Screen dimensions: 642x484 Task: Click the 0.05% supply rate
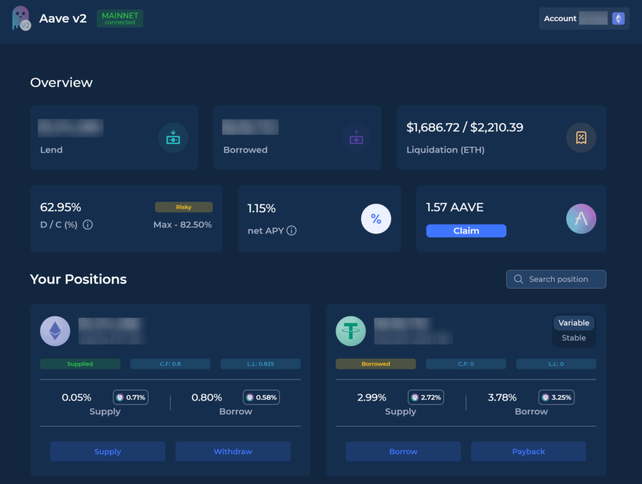coord(76,398)
